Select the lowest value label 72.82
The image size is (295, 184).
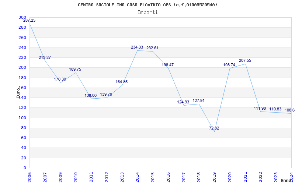[x=214, y=128]
